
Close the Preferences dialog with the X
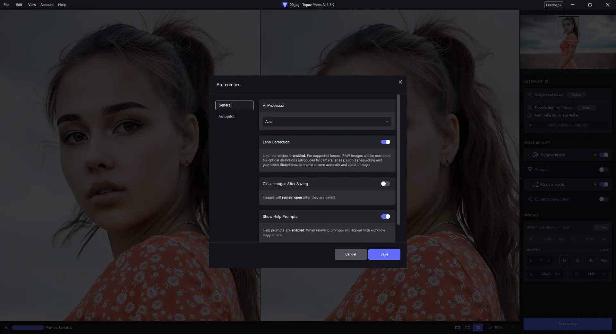coord(400,82)
